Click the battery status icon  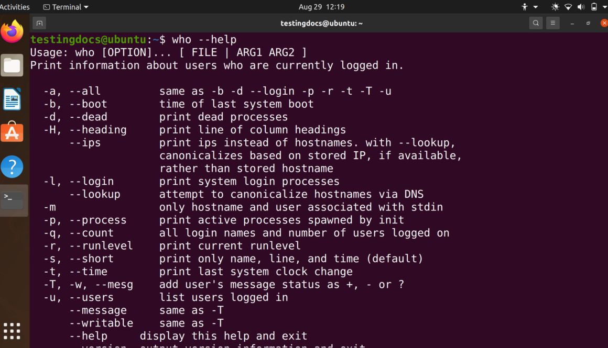[x=594, y=7]
